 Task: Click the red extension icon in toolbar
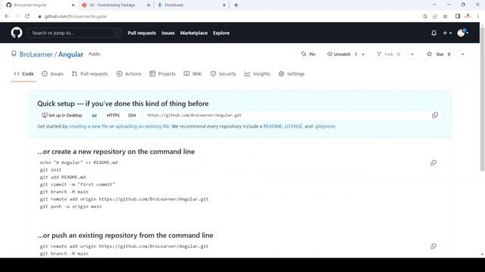pos(468,16)
